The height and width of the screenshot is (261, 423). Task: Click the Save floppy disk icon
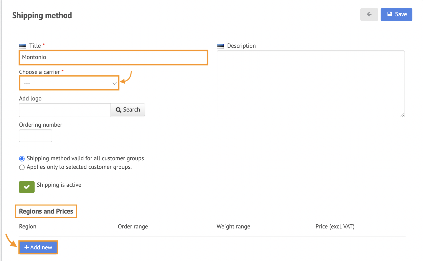[390, 14]
